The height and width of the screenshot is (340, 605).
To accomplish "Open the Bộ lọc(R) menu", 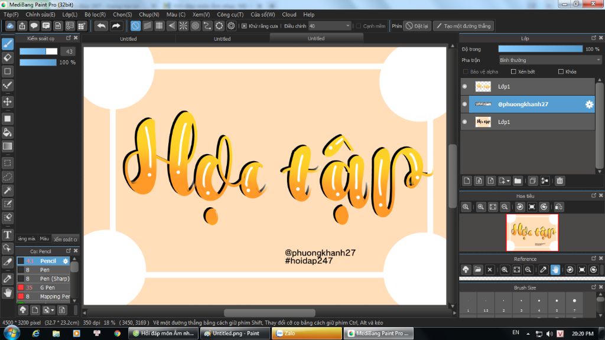I will (95, 14).
